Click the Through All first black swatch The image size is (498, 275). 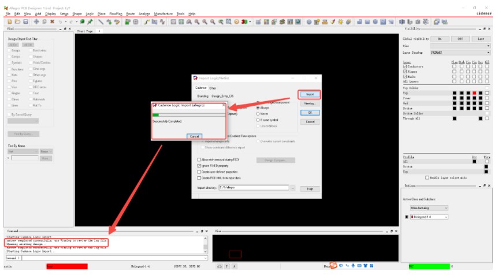tap(455, 118)
